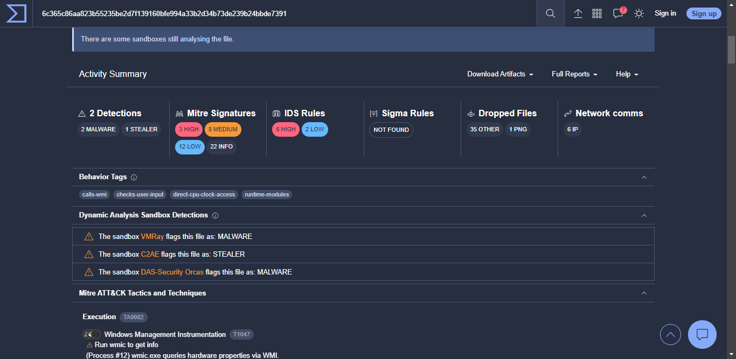Click the 6 IP network badge
This screenshot has width=736, height=359.
pyautogui.click(x=573, y=130)
